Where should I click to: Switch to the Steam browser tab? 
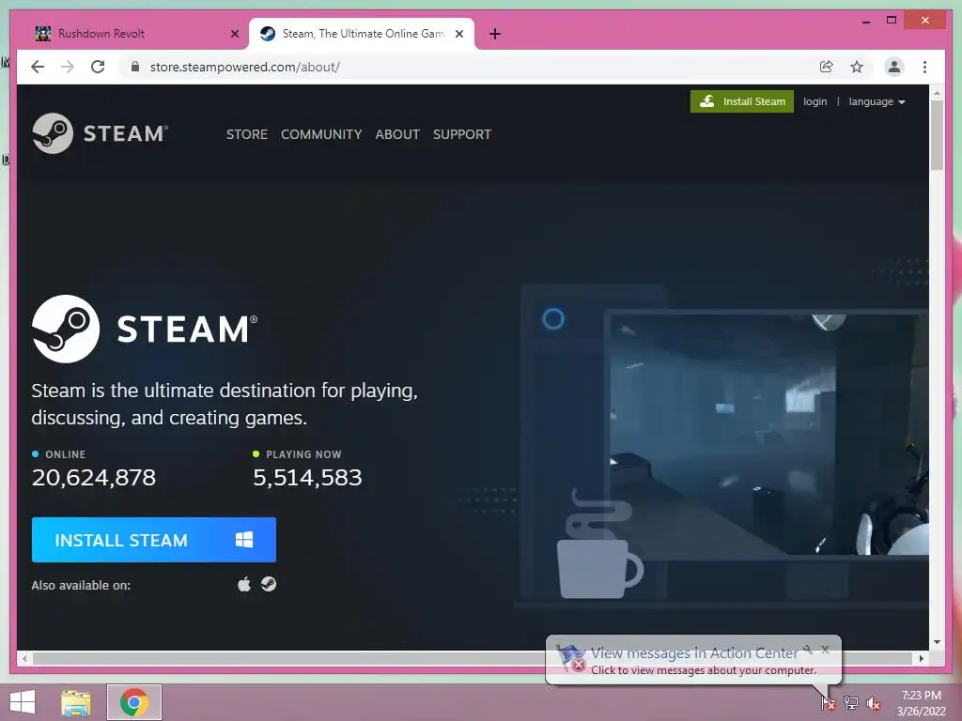362,34
